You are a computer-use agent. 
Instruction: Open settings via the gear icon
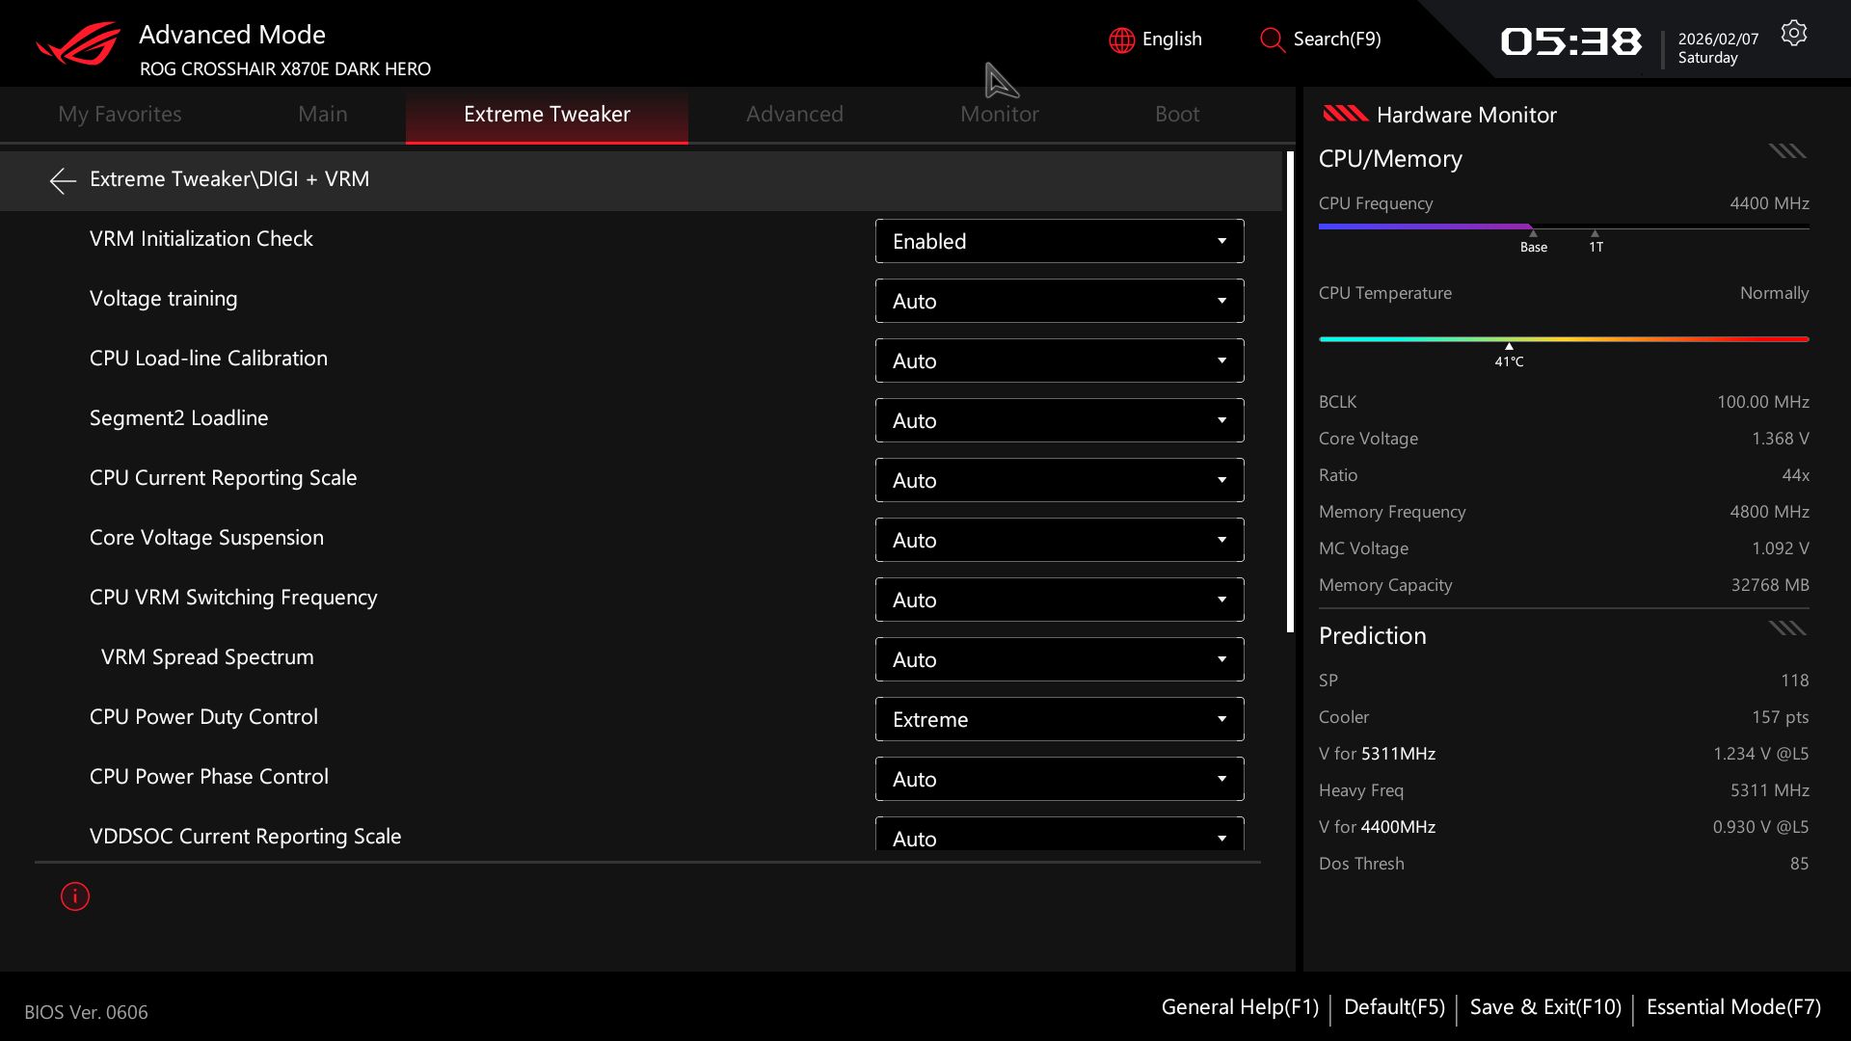(x=1793, y=34)
